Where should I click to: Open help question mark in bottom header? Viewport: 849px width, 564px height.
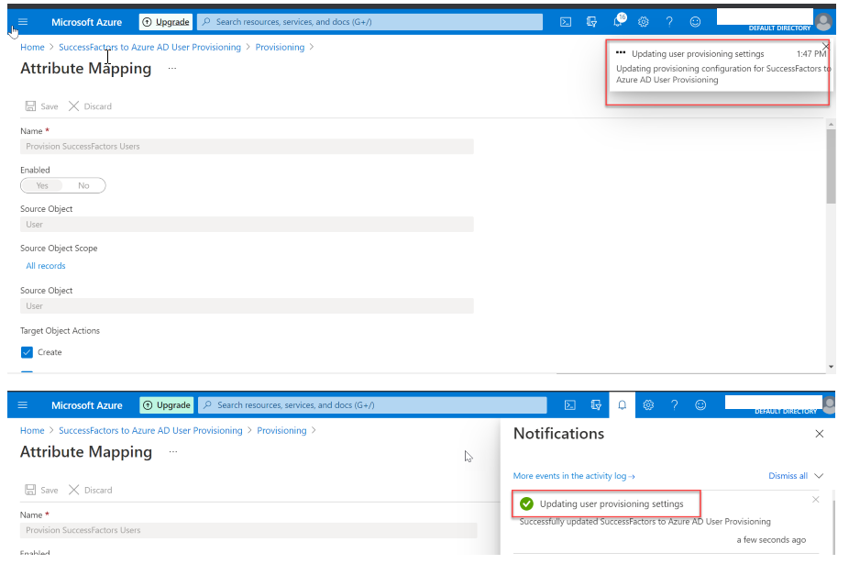tap(674, 404)
